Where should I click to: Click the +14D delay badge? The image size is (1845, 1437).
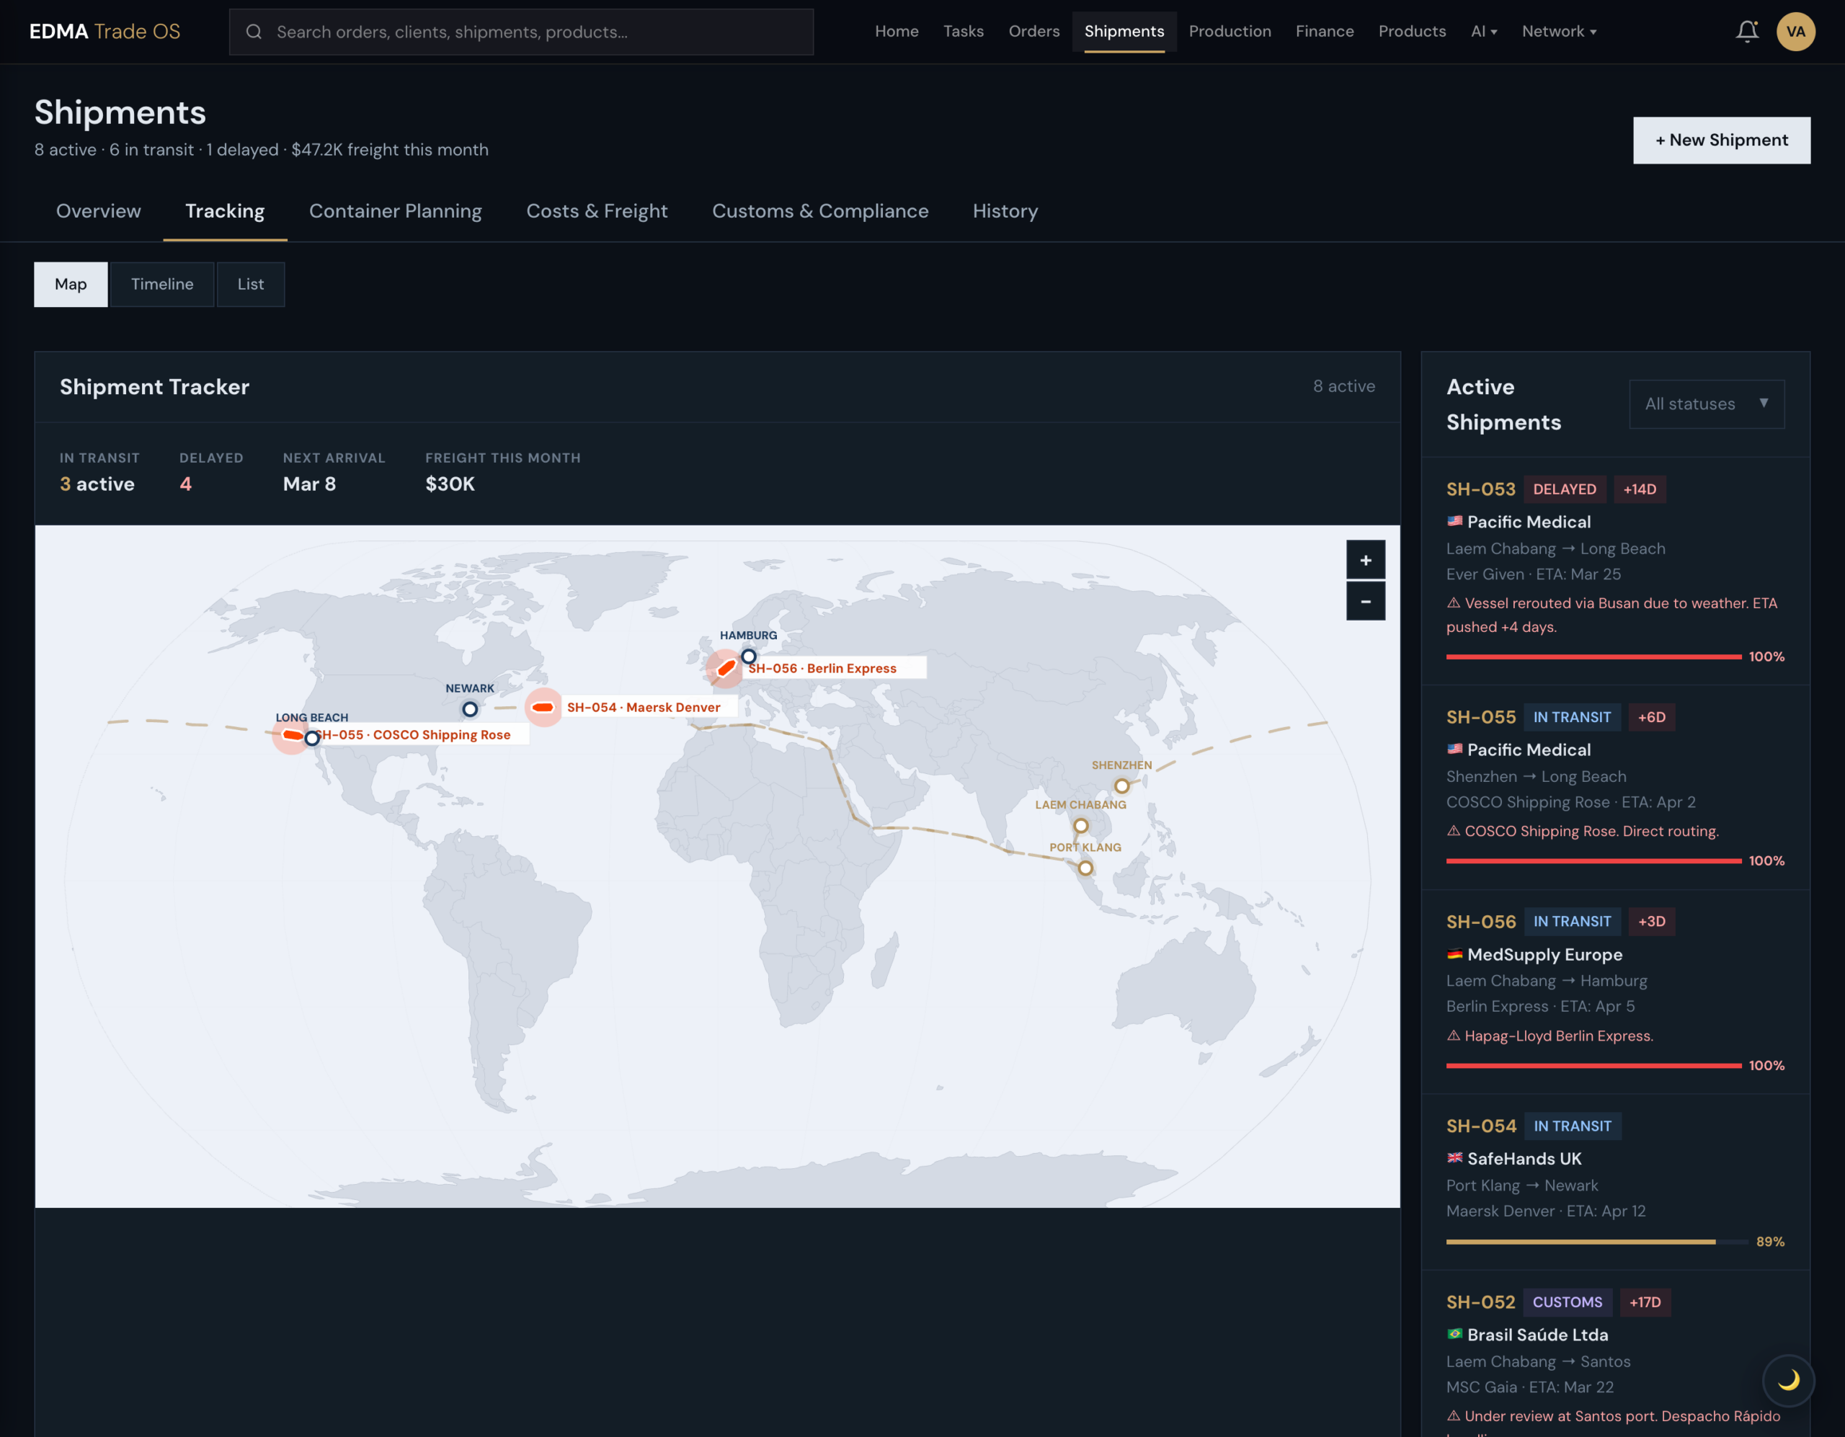[1639, 489]
